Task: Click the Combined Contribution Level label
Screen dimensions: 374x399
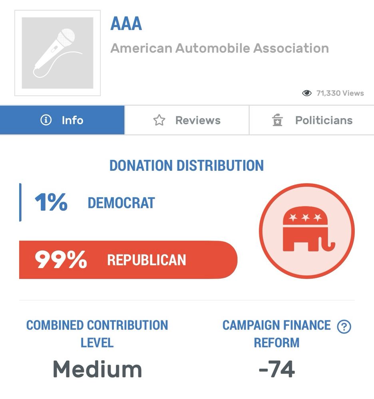Action: coord(97,334)
